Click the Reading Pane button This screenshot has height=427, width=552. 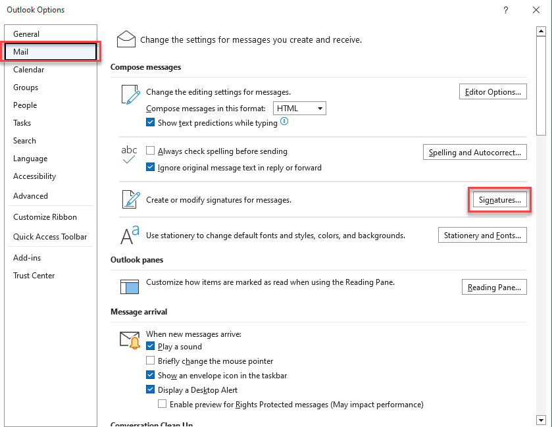click(x=494, y=287)
